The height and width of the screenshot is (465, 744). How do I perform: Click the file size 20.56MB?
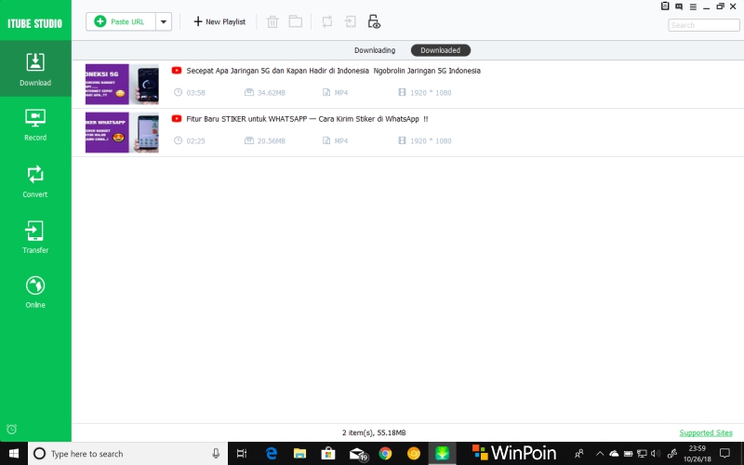click(271, 141)
